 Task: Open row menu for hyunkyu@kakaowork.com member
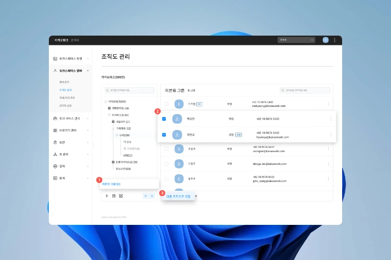(331, 135)
